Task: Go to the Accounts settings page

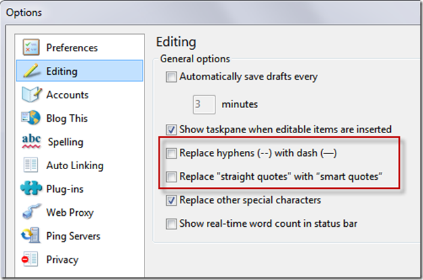Action: pos(67,94)
